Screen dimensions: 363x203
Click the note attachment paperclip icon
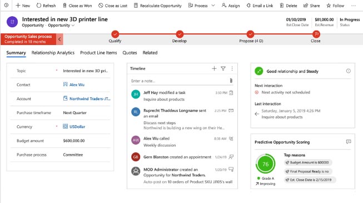231,81
